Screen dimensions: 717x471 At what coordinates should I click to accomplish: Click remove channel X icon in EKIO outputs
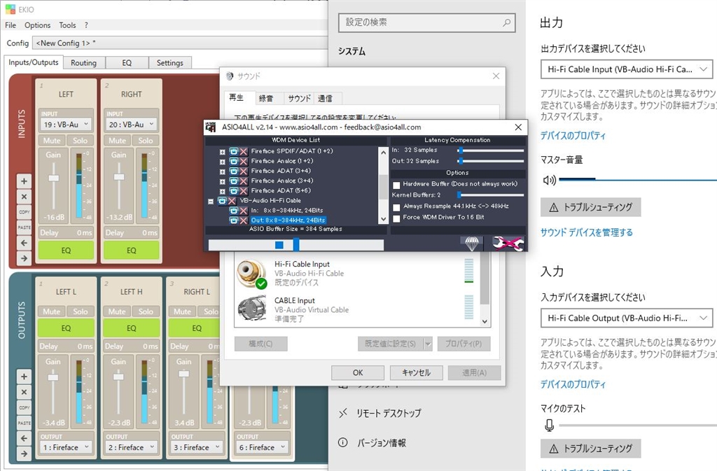[x=25, y=392]
